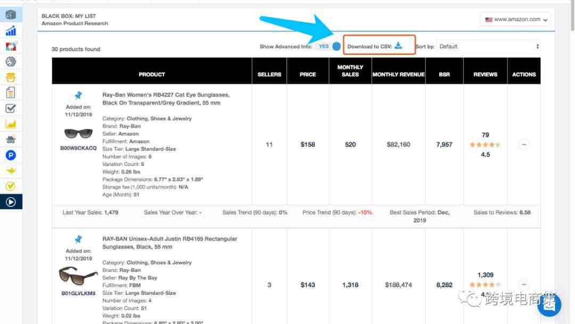The height and width of the screenshot is (324, 575).
Task: Click the MONTHLY SALES column header
Action: click(350, 71)
